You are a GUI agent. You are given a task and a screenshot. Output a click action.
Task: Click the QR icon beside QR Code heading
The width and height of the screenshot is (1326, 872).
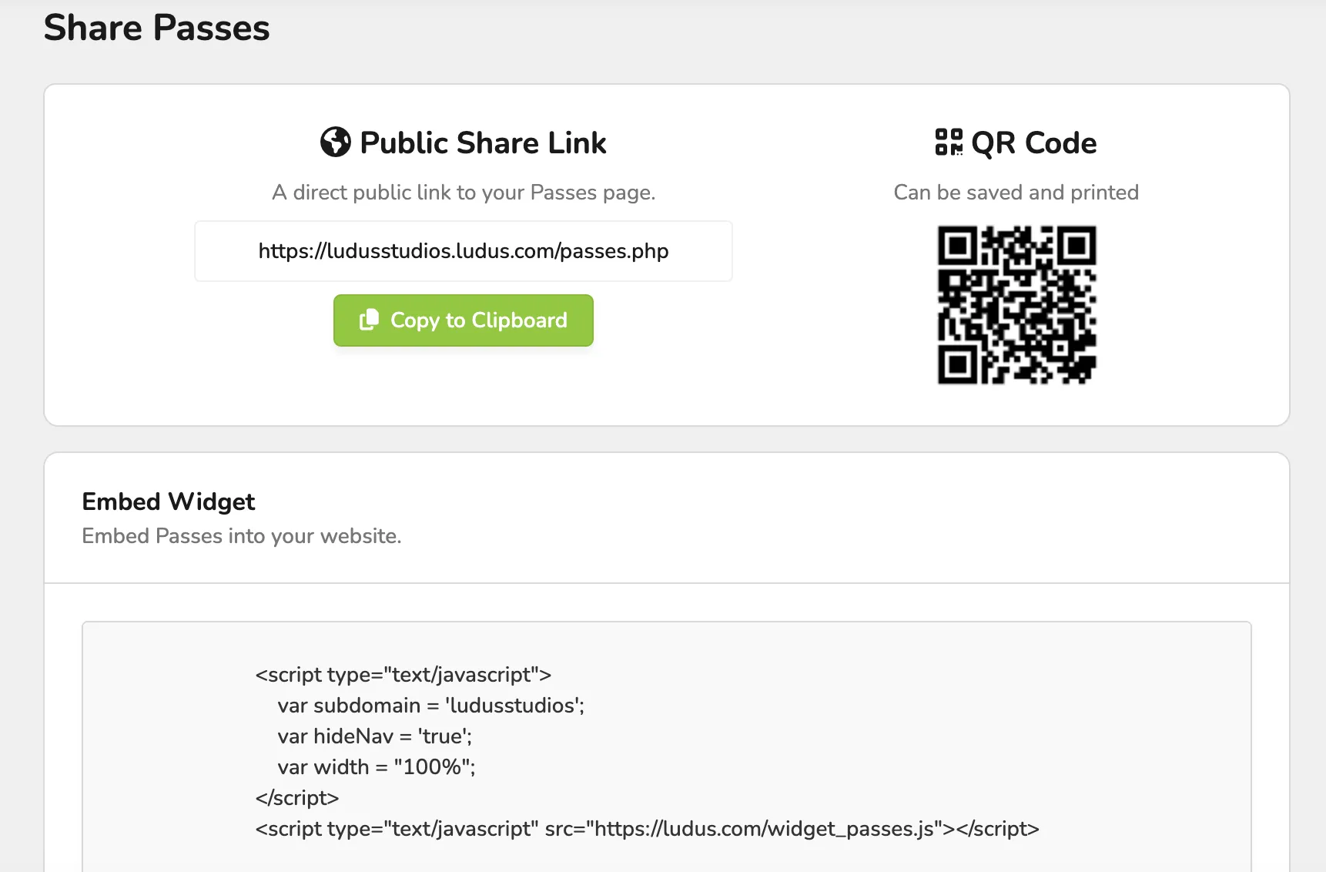click(949, 143)
